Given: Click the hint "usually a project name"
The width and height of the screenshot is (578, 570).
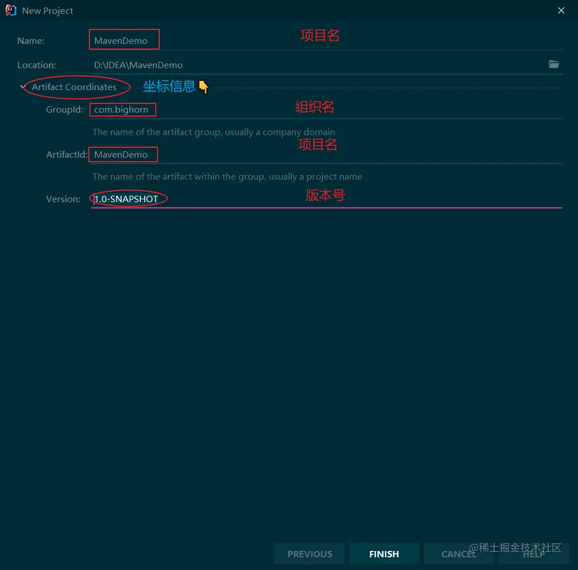Looking at the screenshot, I should coord(316,177).
